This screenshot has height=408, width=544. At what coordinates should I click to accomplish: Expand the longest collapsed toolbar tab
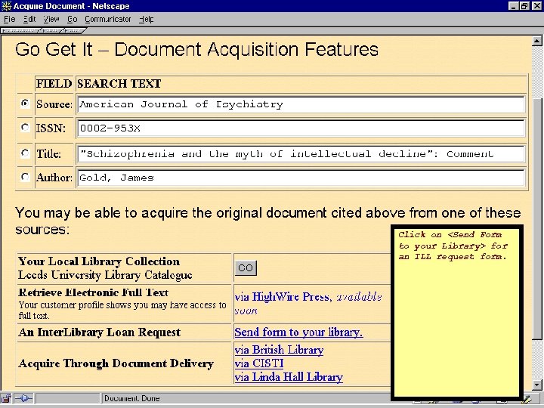[x=20, y=31]
